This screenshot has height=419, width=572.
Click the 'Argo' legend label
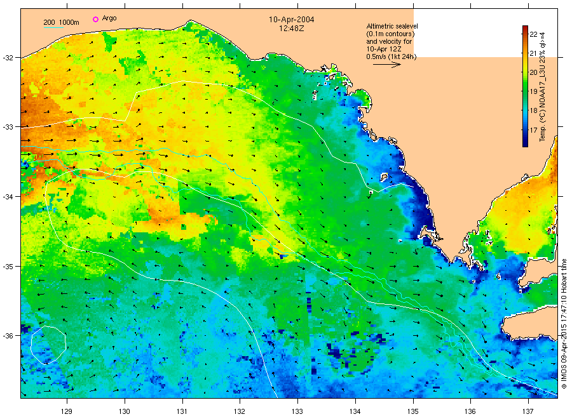tap(109, 18)
